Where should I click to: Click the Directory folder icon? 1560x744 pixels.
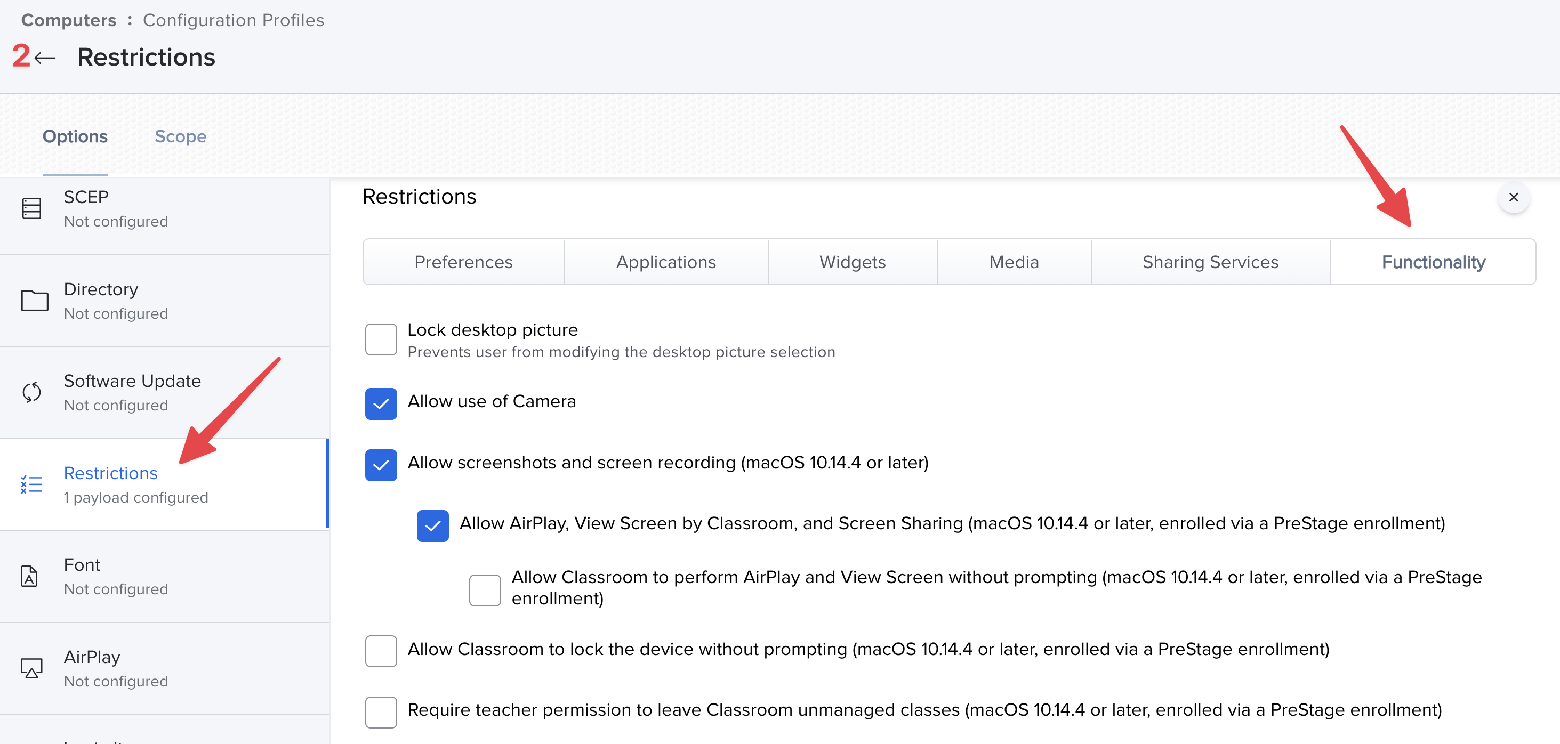point(35,300)
